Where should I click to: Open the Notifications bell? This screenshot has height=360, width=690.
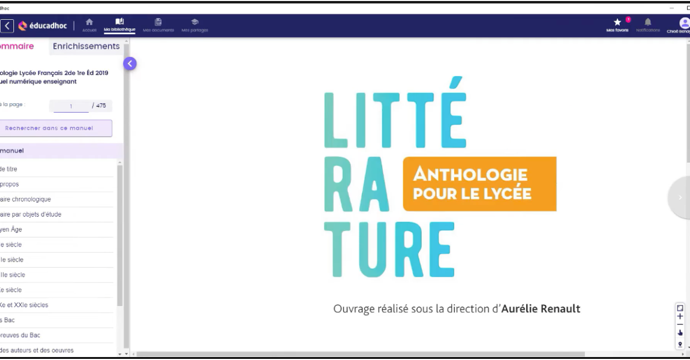648,25
